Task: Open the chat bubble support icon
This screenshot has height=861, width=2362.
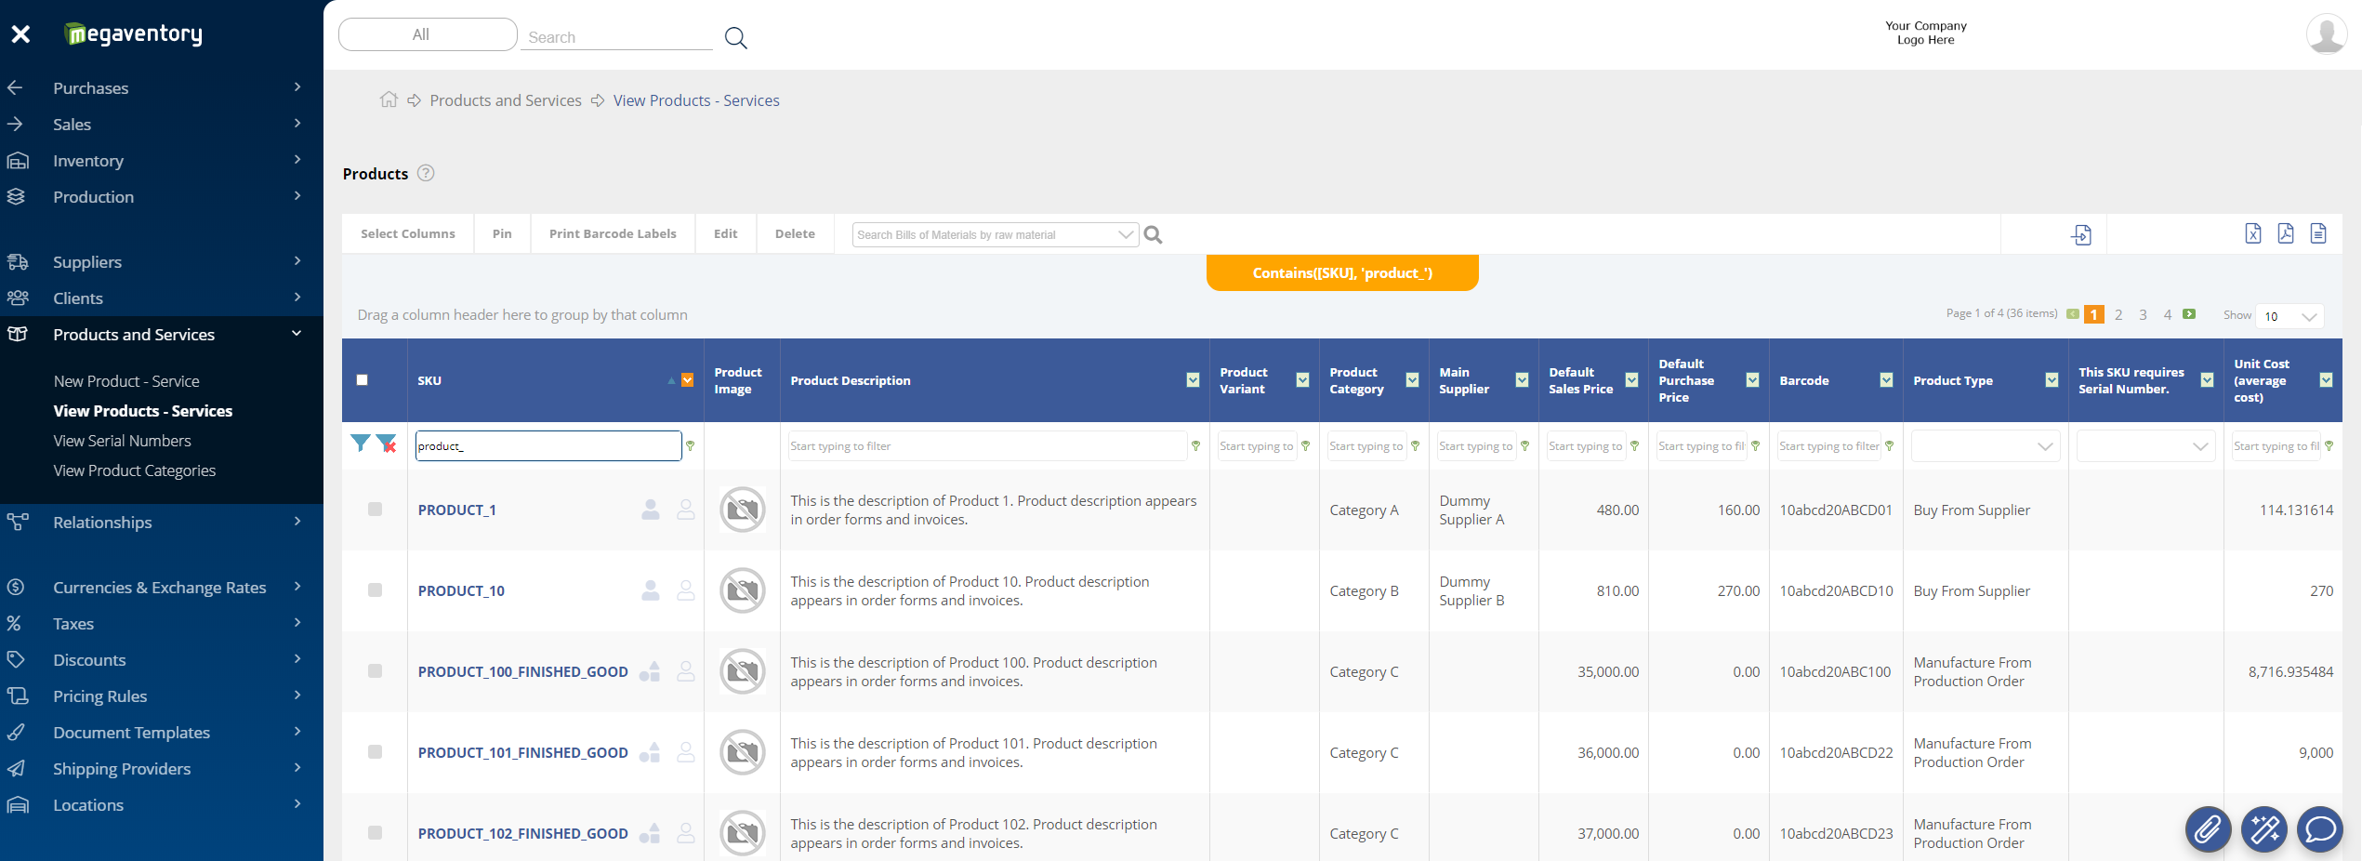Action: 2319,828
